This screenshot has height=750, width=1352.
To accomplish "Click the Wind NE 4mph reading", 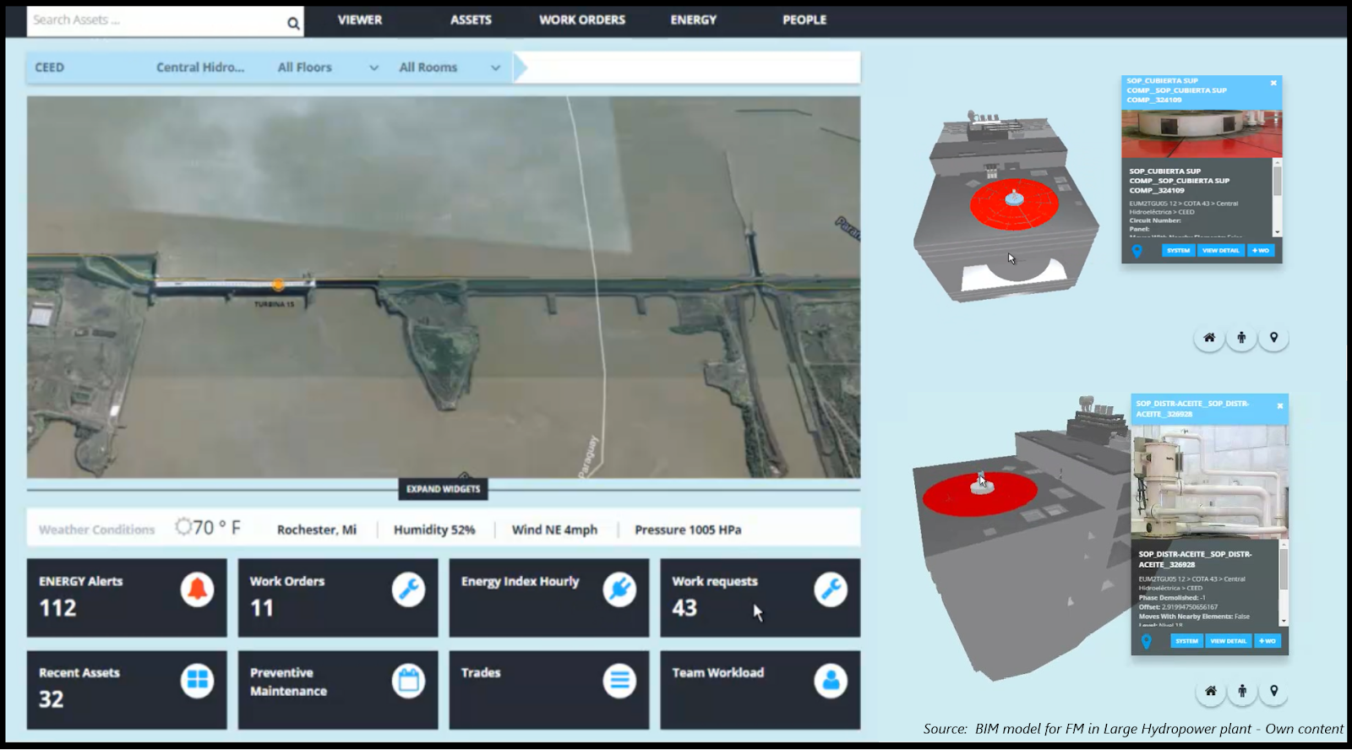I will 554,530.
